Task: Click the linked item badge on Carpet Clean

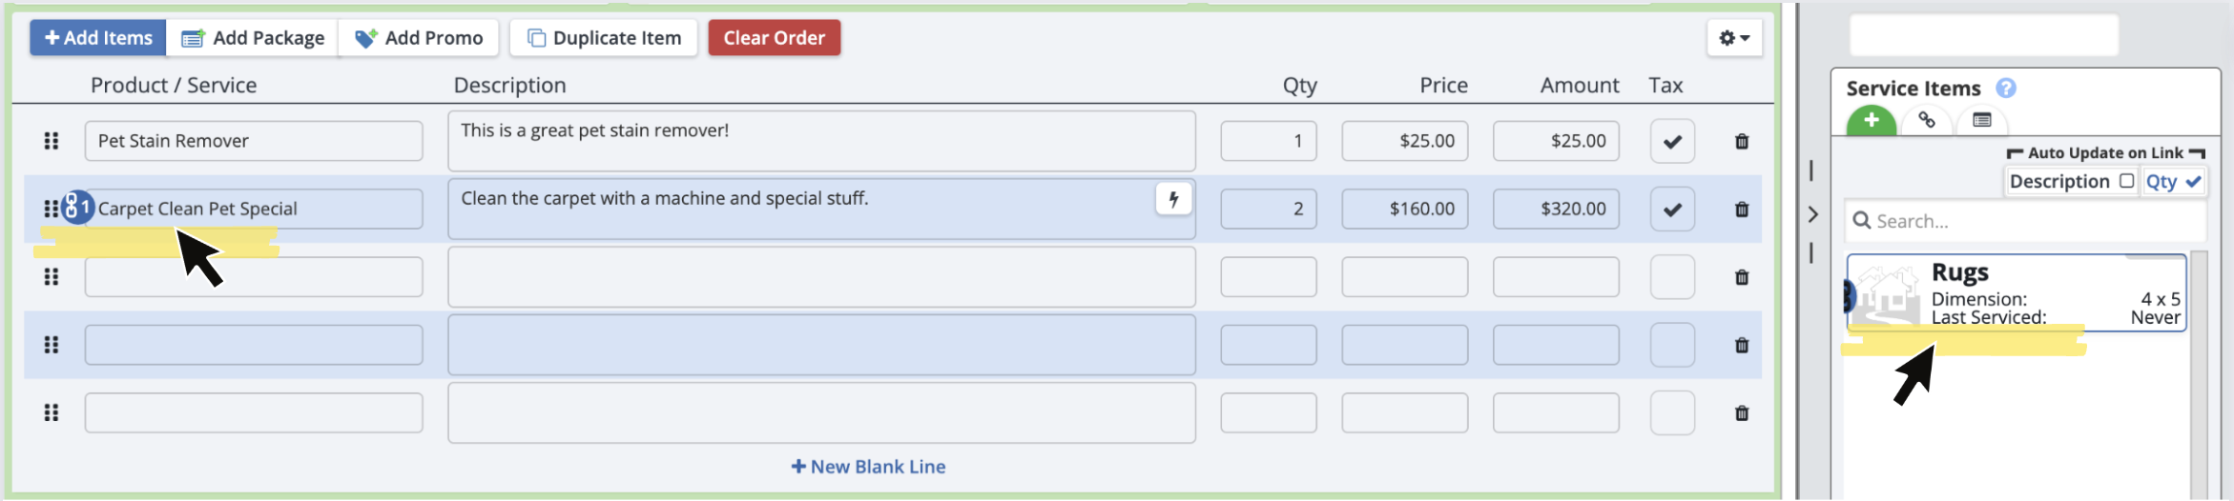Action: (x=78, y=208)
